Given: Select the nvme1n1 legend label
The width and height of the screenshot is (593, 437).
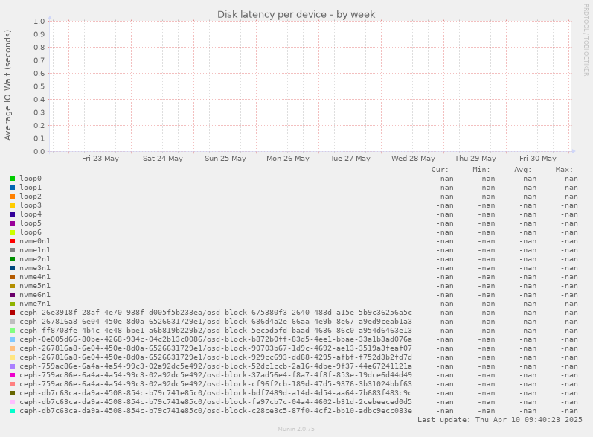Looking at the screenshot, I should [x=35, y=250].
